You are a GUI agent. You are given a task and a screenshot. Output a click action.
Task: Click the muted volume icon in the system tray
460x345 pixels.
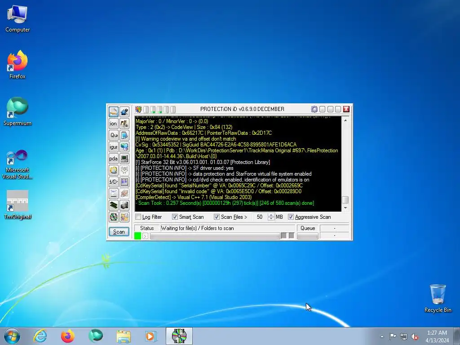[415, 336]
